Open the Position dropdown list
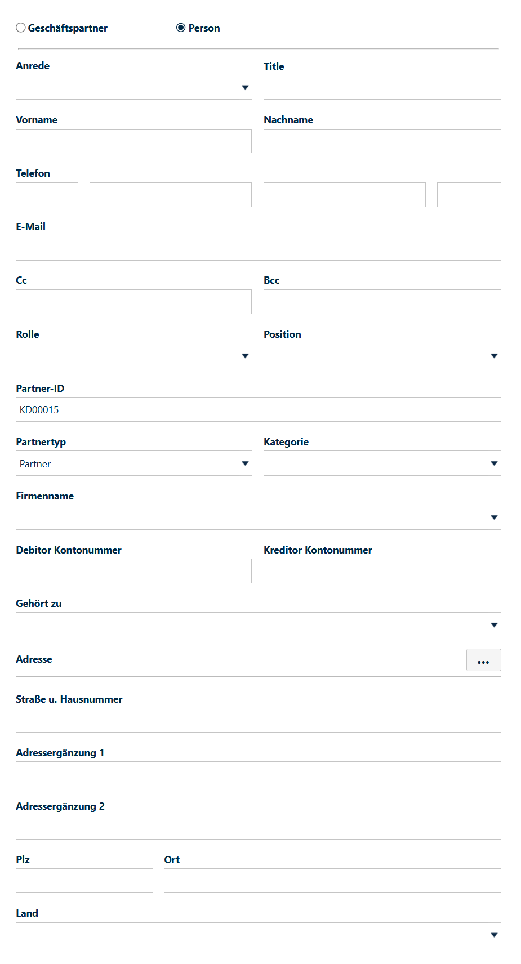The width and height of the screenshot is (521, 964). click(x=382, y=356)
